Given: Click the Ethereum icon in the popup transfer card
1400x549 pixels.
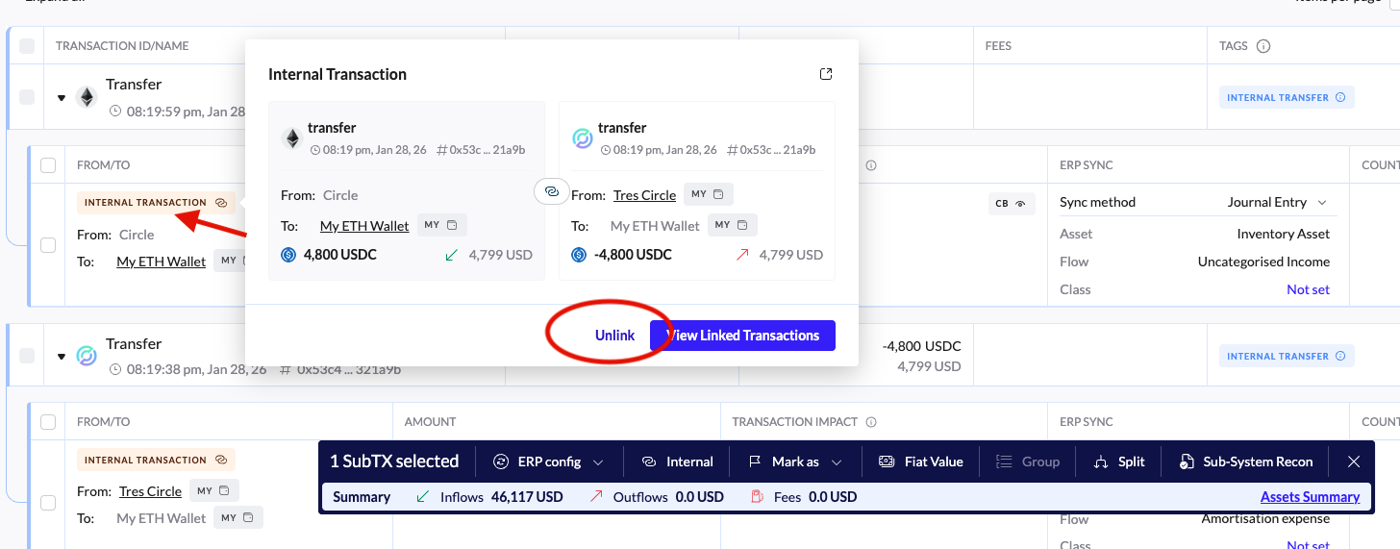Looking at the screenshot, I should (291, 138).
